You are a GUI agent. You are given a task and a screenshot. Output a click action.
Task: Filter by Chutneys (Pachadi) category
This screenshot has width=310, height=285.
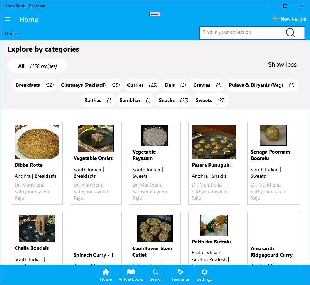(91, 85)
